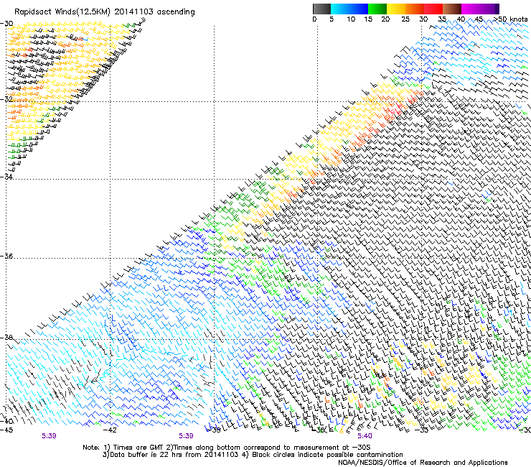Screen dimensions: 531x467
Task: Select the '20' tick label under legend
Action: [x=385, y=19]
